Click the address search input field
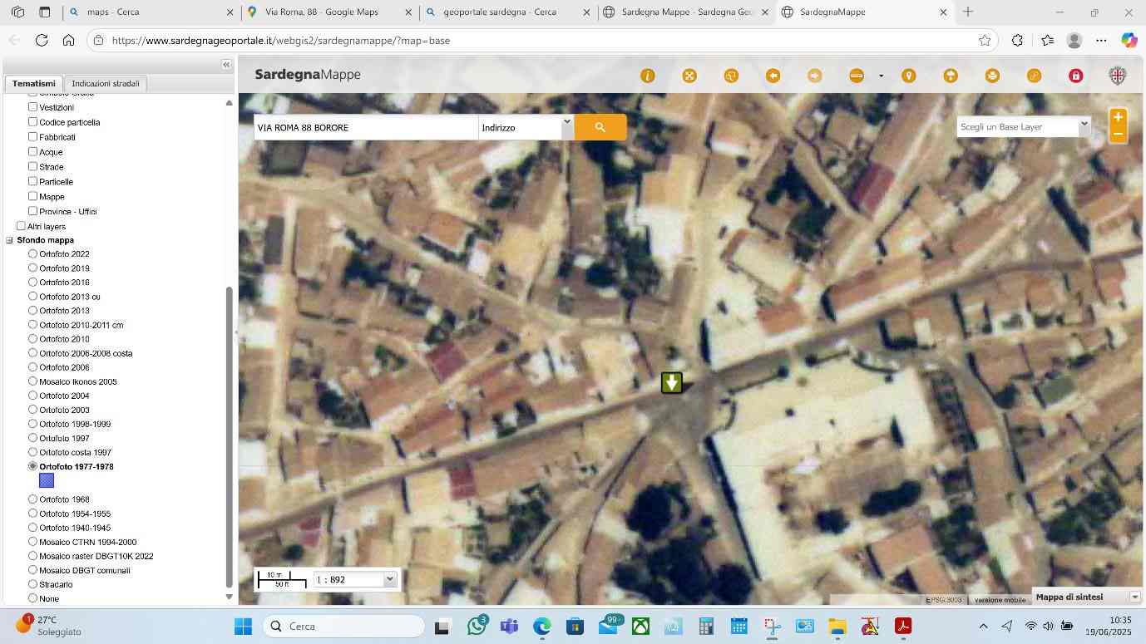1146x644 pixels. point(365,127)
